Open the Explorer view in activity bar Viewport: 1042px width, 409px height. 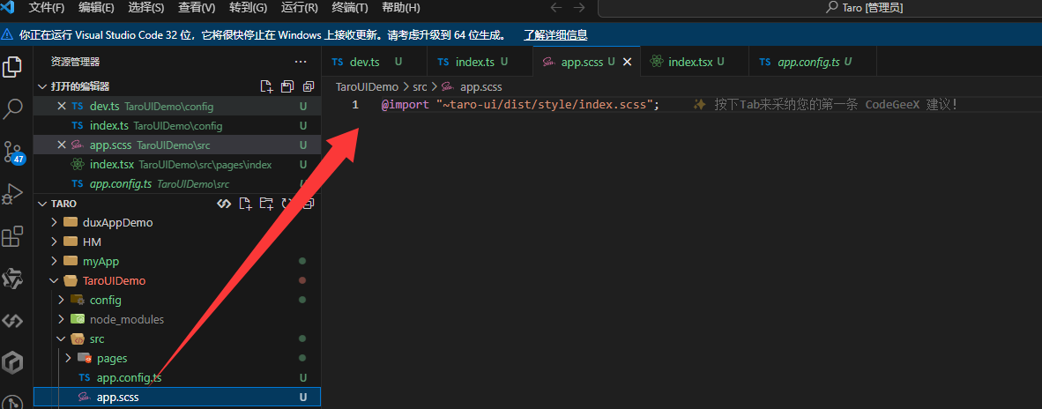click(12, 67)
